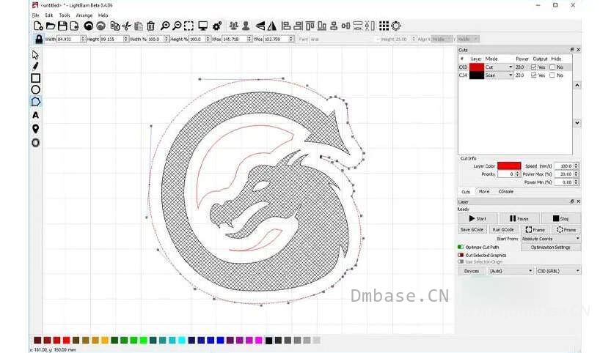Choose the Select arrow tool
The width and height of the screenshot is (611, 353).
point(35,55)
